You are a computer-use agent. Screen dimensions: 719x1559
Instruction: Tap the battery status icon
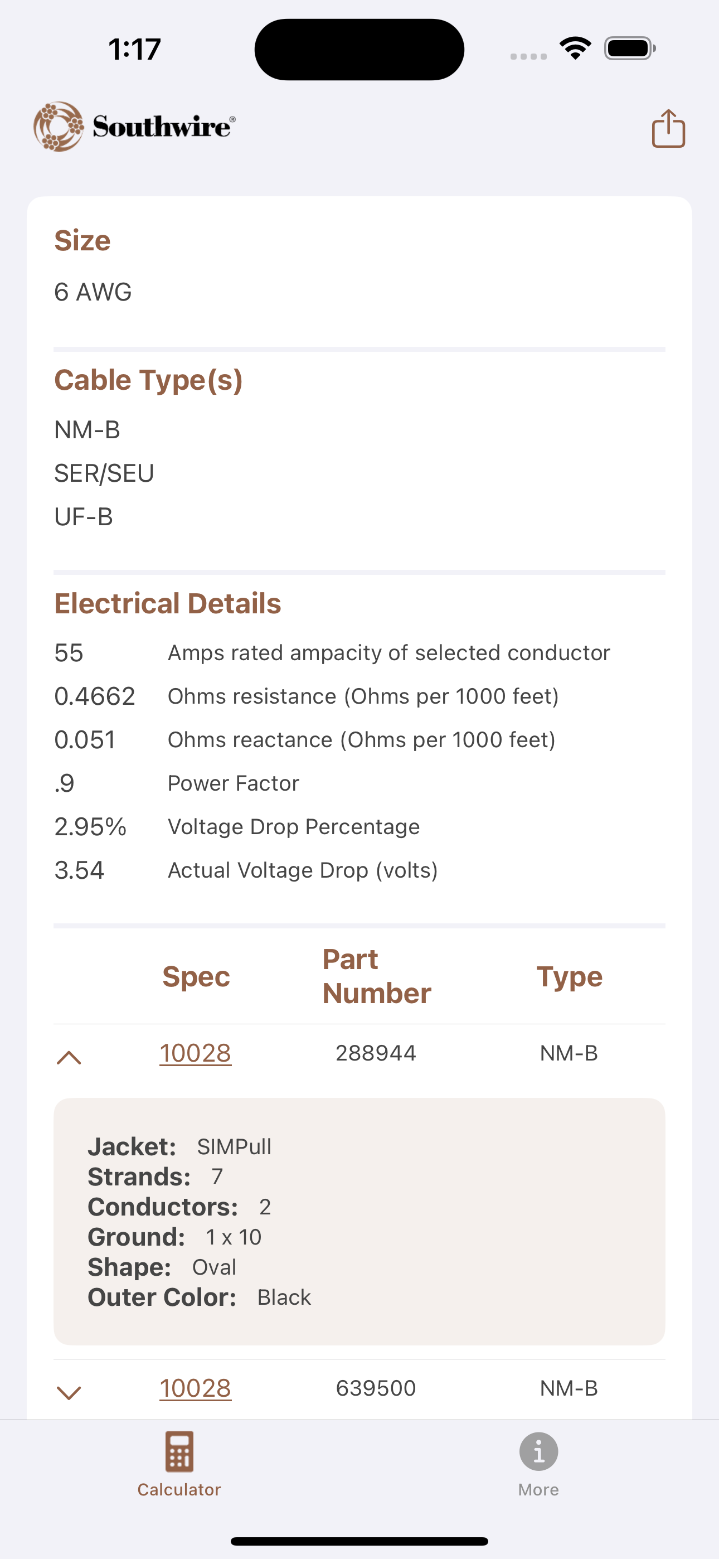[x=629, y=49]
